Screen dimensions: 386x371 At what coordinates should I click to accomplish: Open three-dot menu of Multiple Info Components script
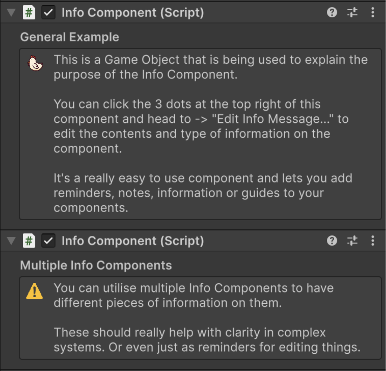click(x=372, y=241)
